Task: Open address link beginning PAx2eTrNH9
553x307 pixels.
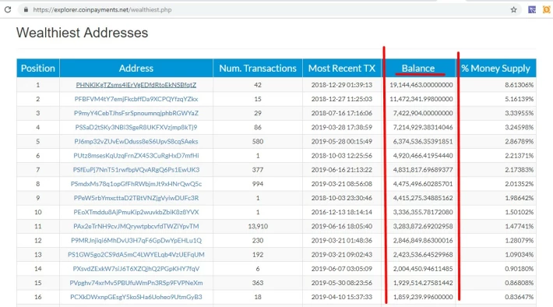Action: coord(136,226)
